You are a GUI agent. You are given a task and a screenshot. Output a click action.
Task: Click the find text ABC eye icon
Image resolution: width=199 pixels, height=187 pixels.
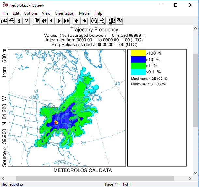tap(112, 21)
